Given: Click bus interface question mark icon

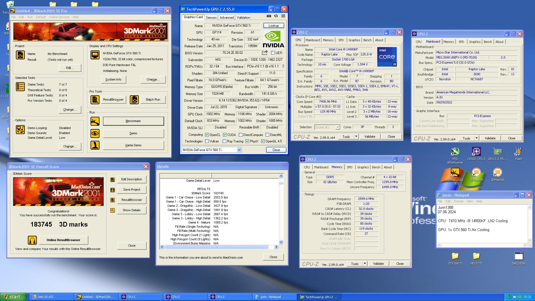Looking at the screenshot, I should click(x=283, y=66).
